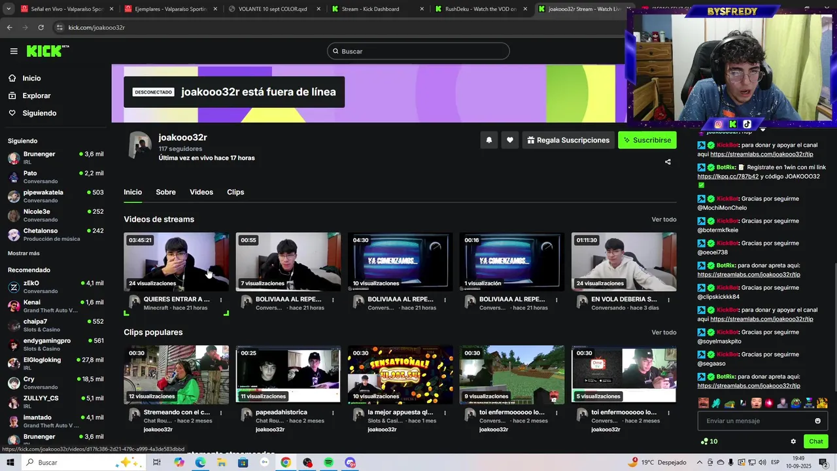Select the Inicio channel tab
Viewport: 837px width, 471px height.
[133, 192]
